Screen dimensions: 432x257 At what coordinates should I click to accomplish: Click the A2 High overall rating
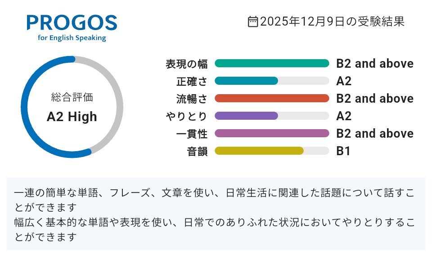(x=72, y=117)
